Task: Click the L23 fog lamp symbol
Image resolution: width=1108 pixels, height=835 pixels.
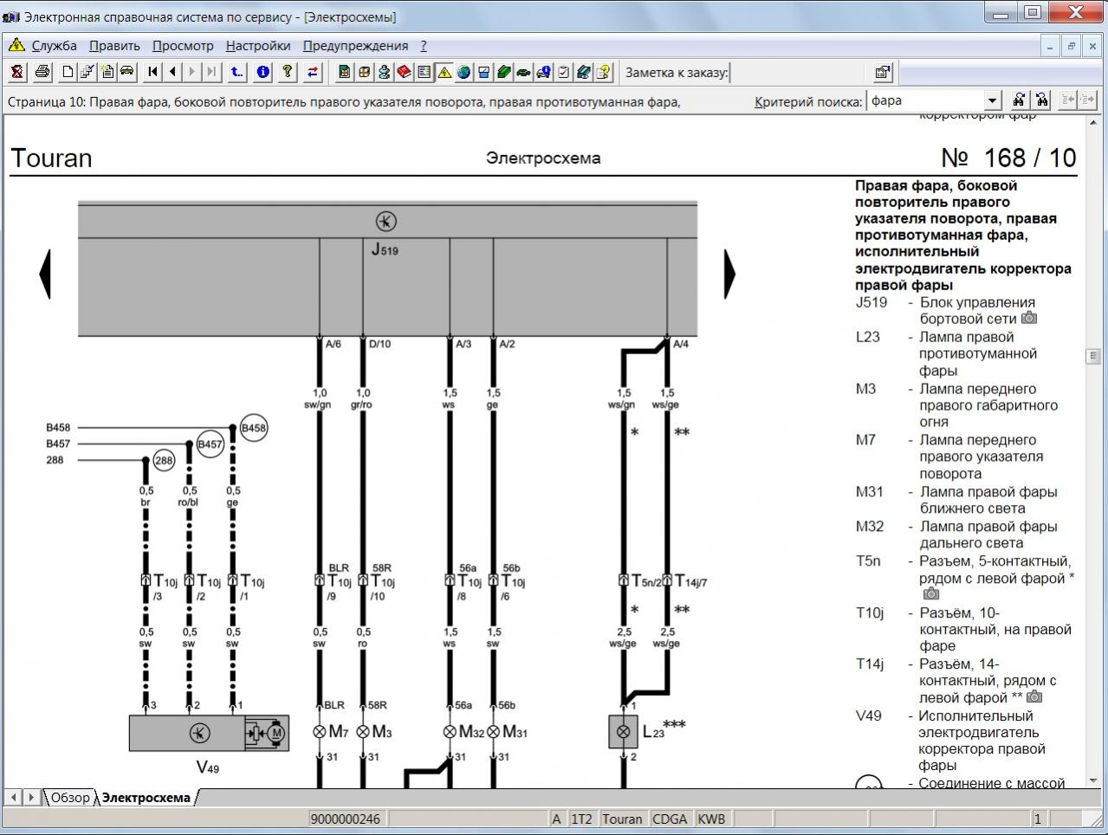Action: click(x=623, y=732)
